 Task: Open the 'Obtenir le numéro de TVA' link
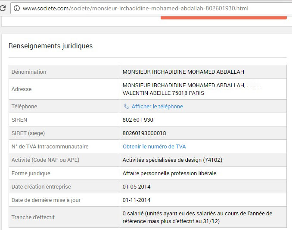(154, 147)
